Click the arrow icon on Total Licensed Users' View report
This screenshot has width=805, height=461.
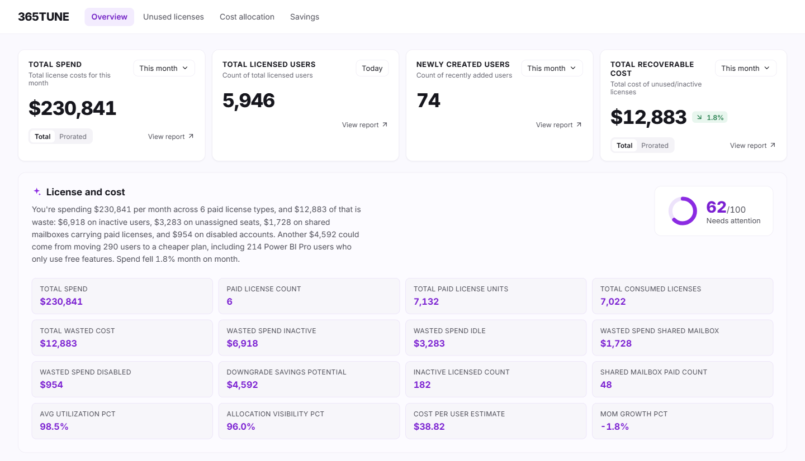click(385, 124)
